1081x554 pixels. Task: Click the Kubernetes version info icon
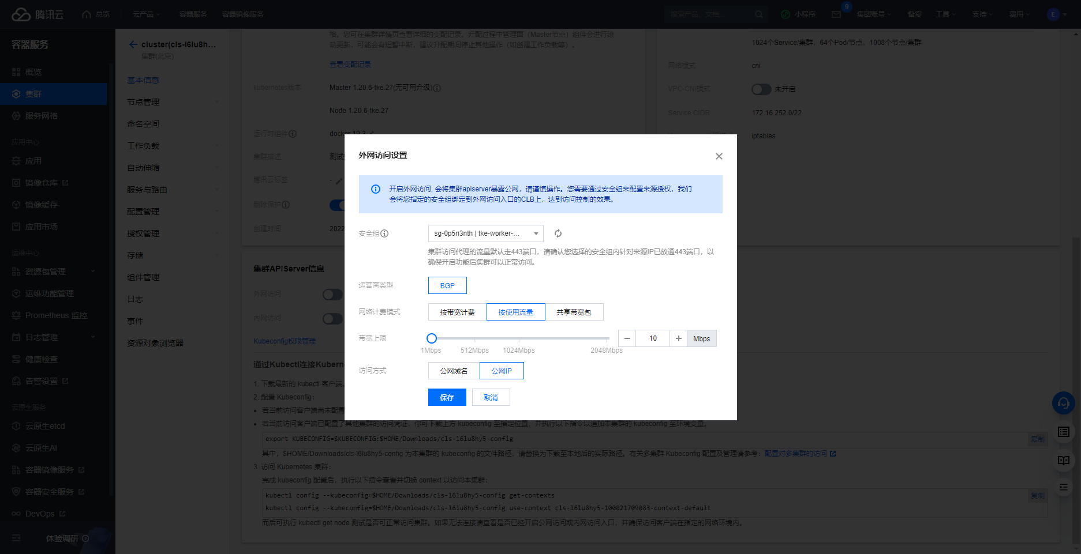point(437,88)
